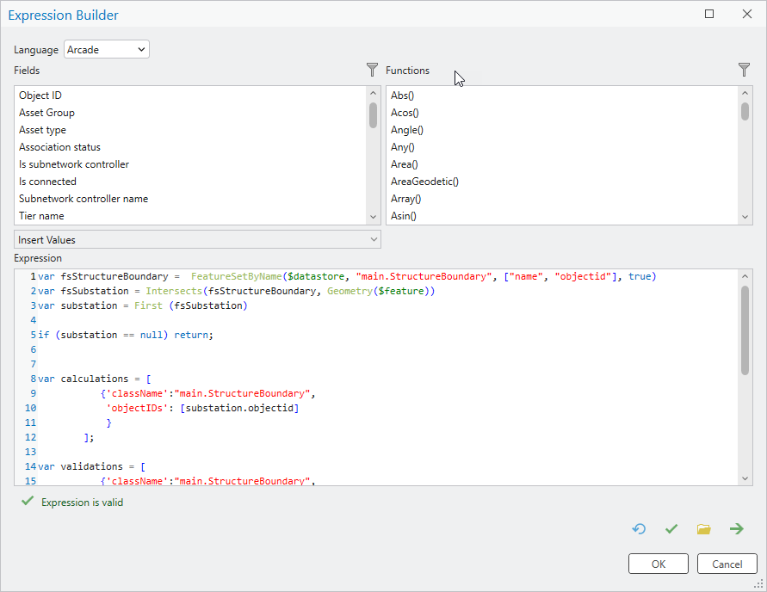Select the Asset Group field
The width and height of the screenshot is (767, 592).
[x=47, y=113]
